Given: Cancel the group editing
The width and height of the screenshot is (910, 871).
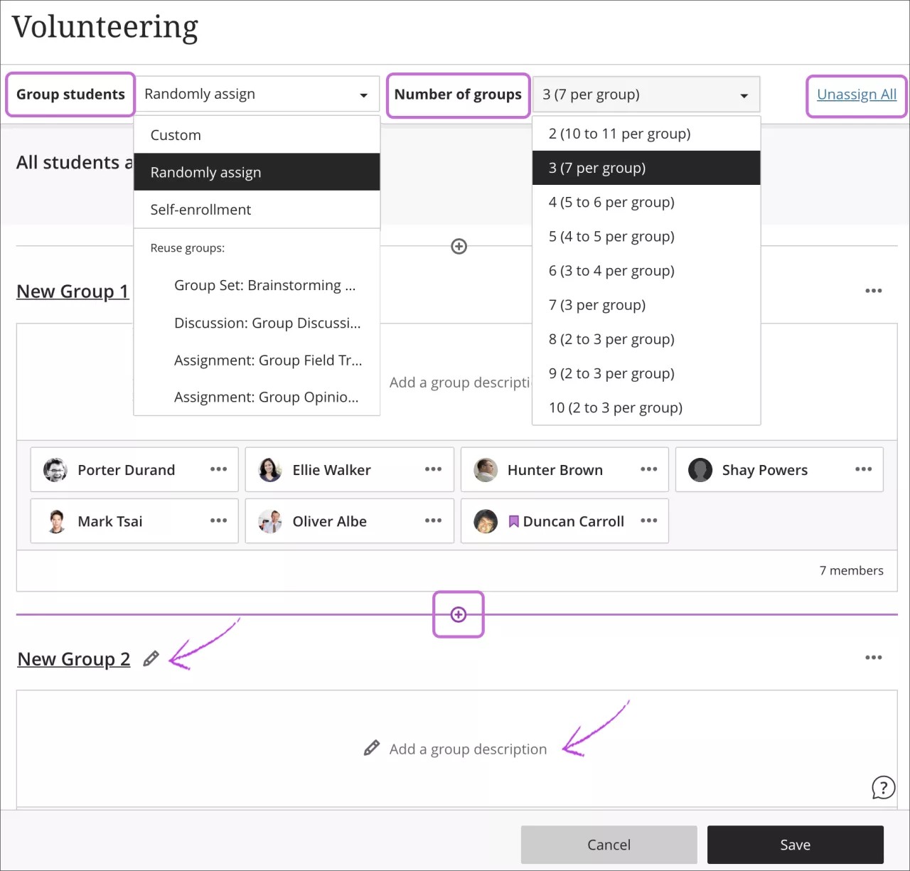Looking at the screenshot, I should 609,845.
